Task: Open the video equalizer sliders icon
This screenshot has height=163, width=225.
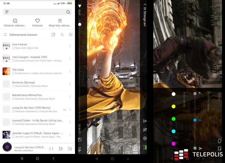Action: [145, 130]
